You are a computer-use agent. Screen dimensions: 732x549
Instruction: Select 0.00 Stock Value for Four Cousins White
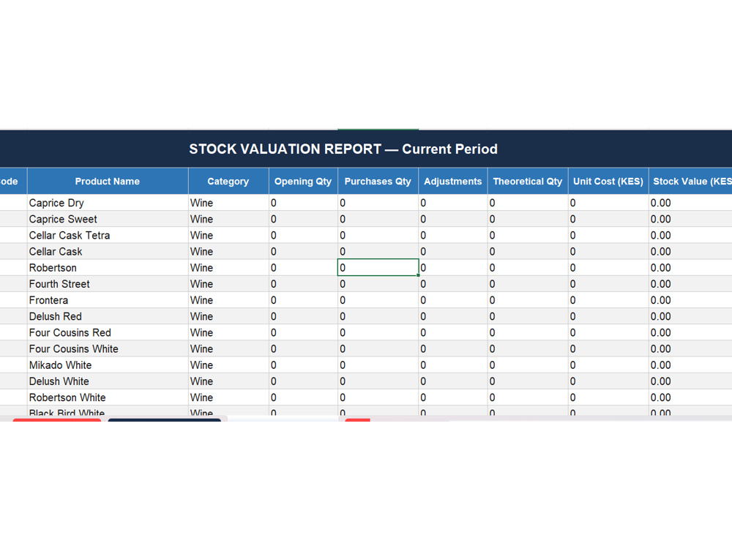click(x=690, y=348)
